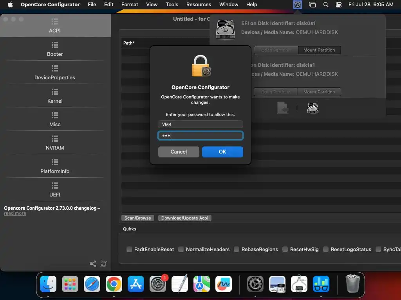The image size is (401, 300).
Task: Enable the NormalizeHeaders quirk
Action: coord(181,249)
